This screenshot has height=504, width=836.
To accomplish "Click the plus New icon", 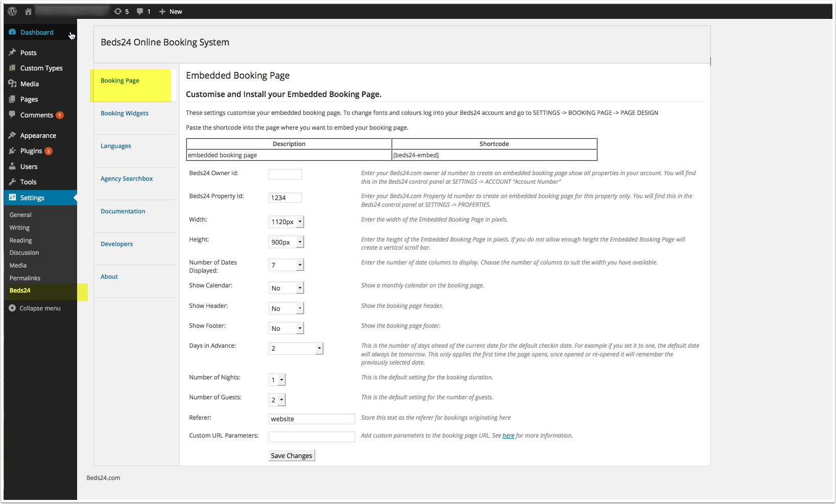I will [x=162, y=11].
